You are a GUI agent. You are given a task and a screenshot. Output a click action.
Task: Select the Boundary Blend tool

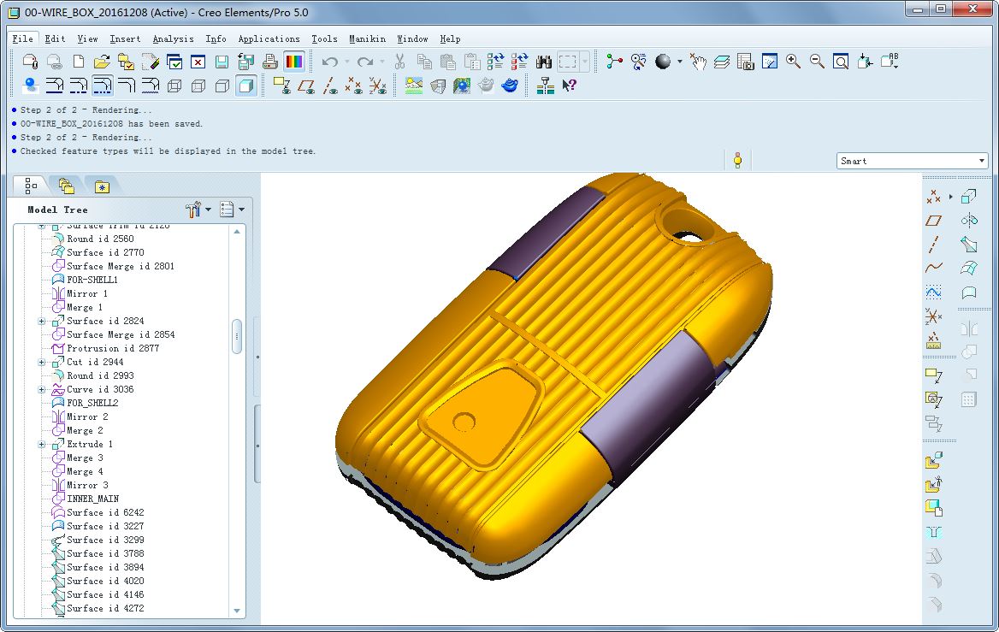click(x=968, y=269)
